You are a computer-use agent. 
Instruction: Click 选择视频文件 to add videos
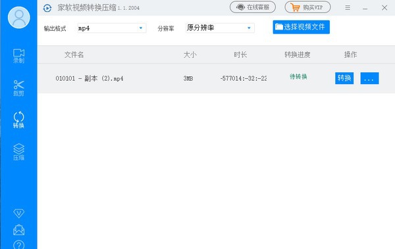301,27
